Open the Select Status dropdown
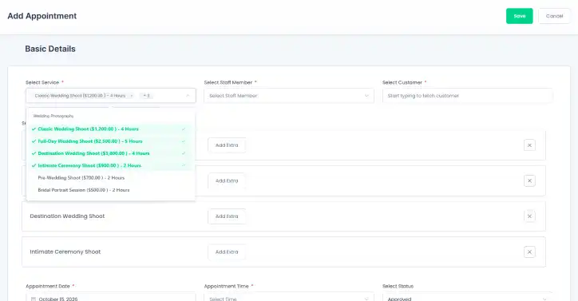The width and height of the screenshot is (578, 301). tap(467, 297)
